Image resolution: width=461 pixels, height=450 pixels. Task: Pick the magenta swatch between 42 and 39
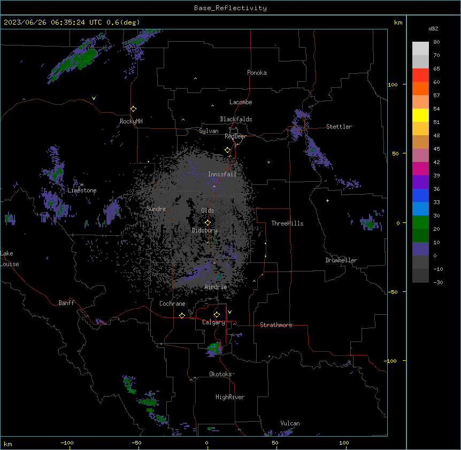pyautogui.click(x=420, y=168)
